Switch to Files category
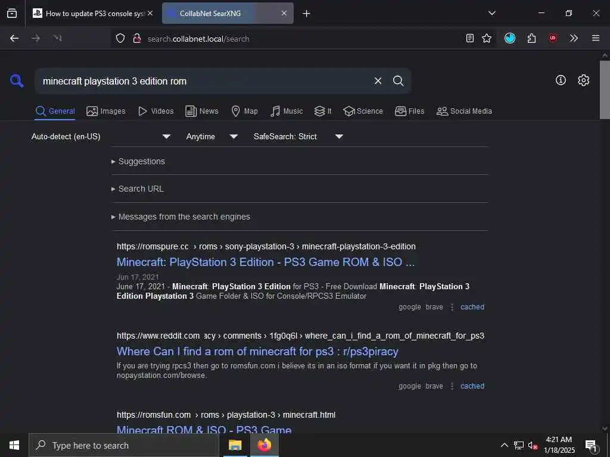Image resolution: width=610 pixels, height=457 pixels. (409, 111)
